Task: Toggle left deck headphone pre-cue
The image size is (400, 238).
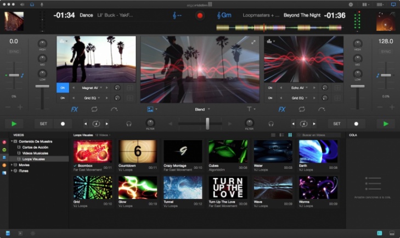Action: point(129,124)
